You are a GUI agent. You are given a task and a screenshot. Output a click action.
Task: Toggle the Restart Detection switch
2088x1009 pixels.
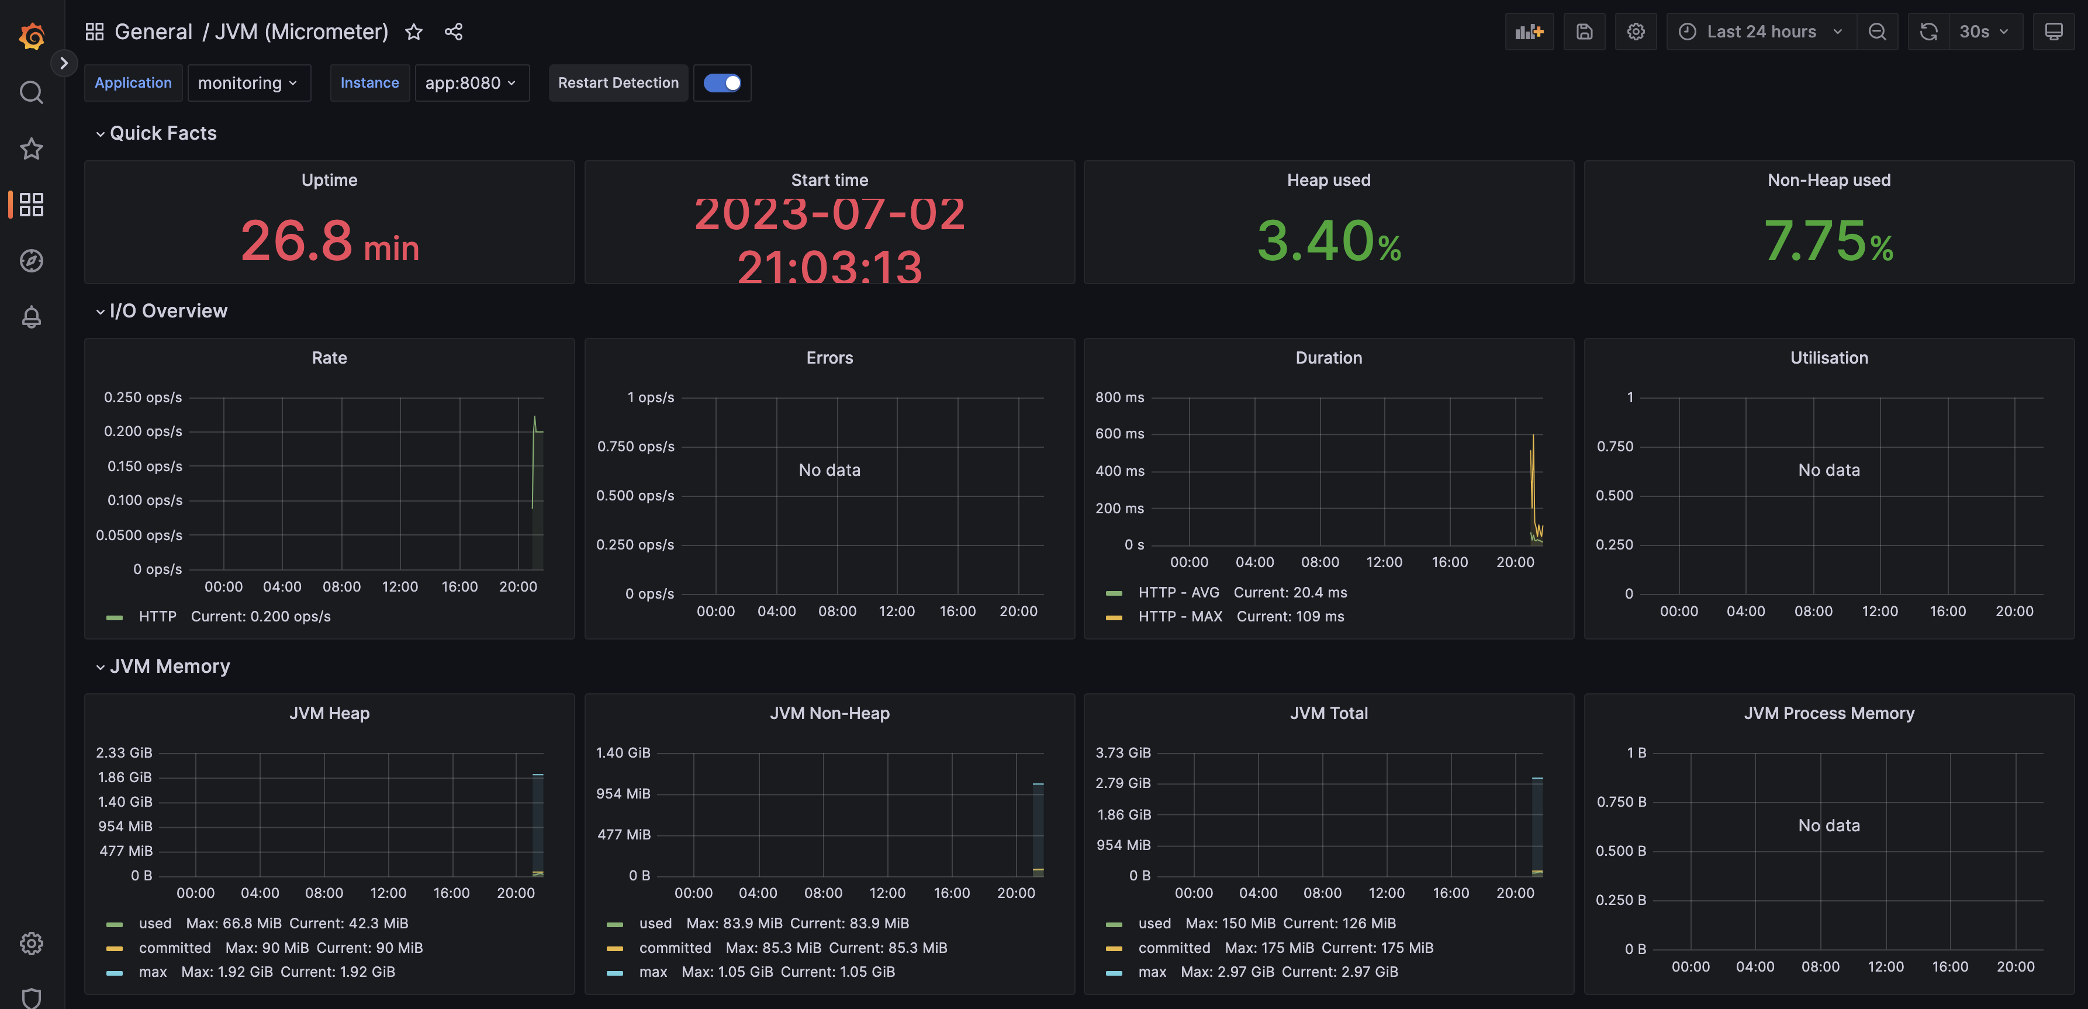click(x=721, y=82)
